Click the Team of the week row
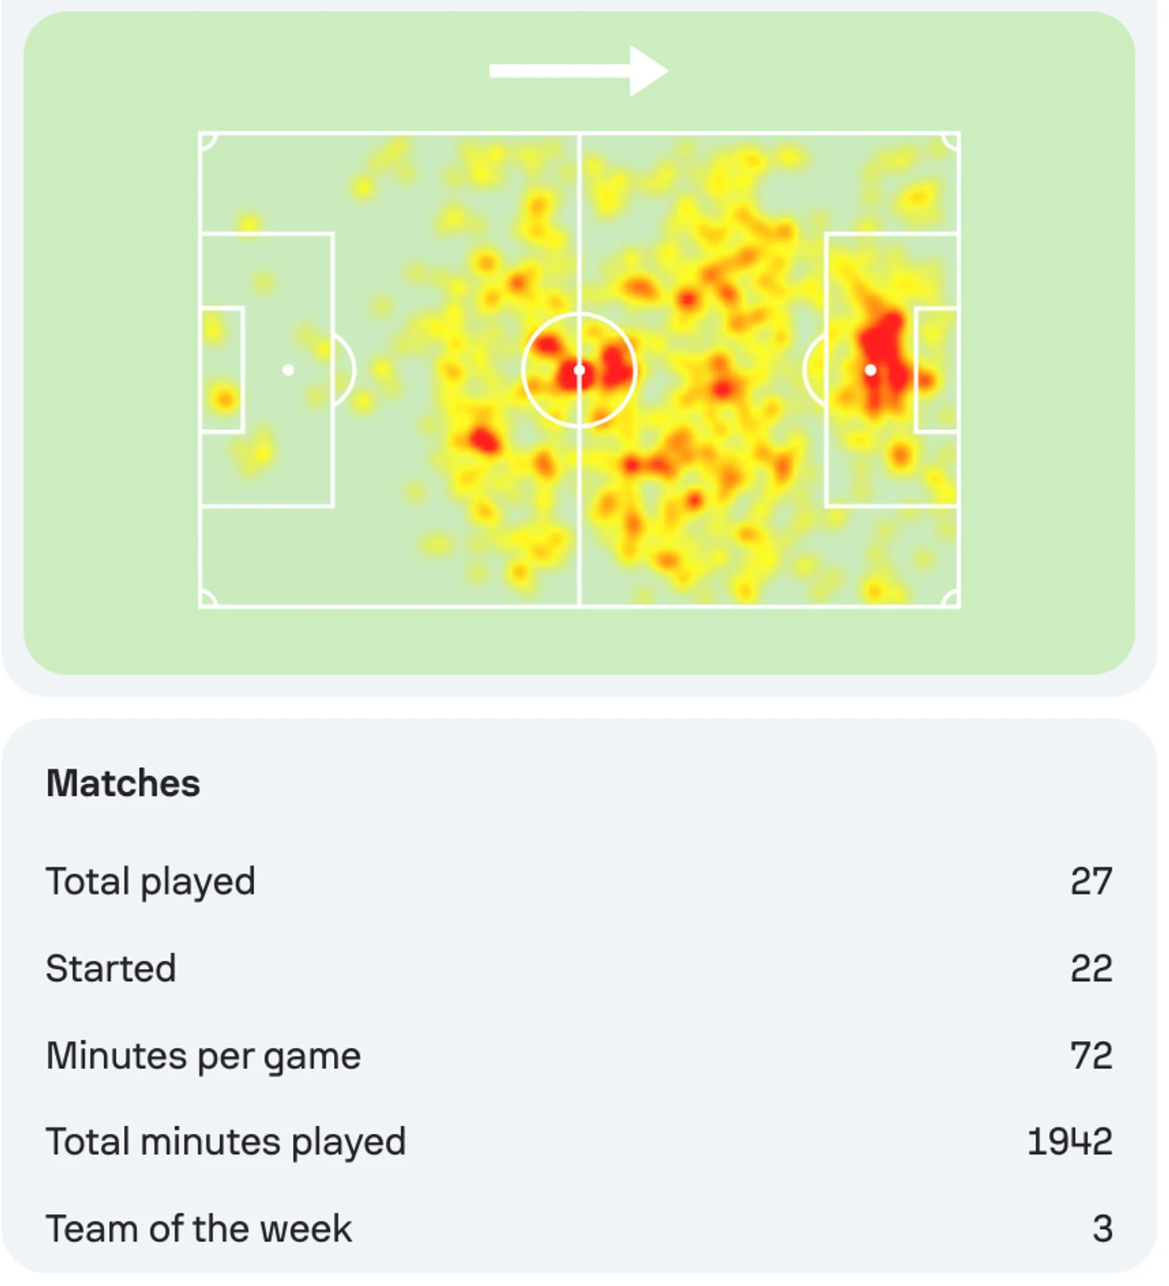 (579, 1228)
